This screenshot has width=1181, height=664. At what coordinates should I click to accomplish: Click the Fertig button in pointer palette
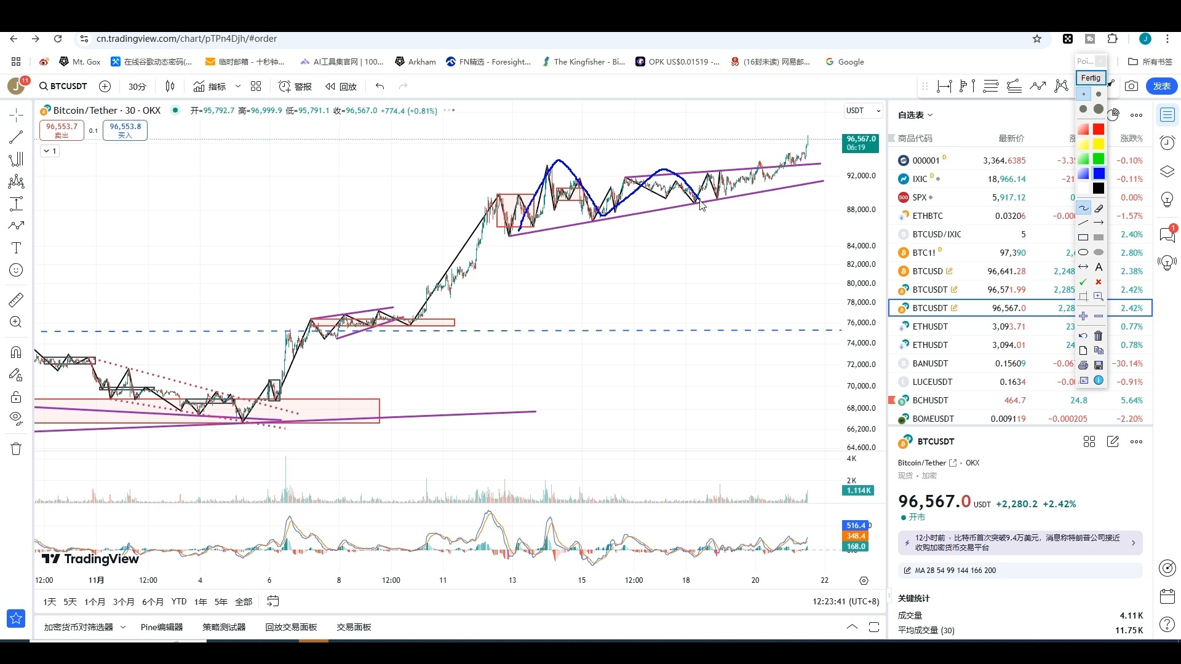tap(1091, 78)
